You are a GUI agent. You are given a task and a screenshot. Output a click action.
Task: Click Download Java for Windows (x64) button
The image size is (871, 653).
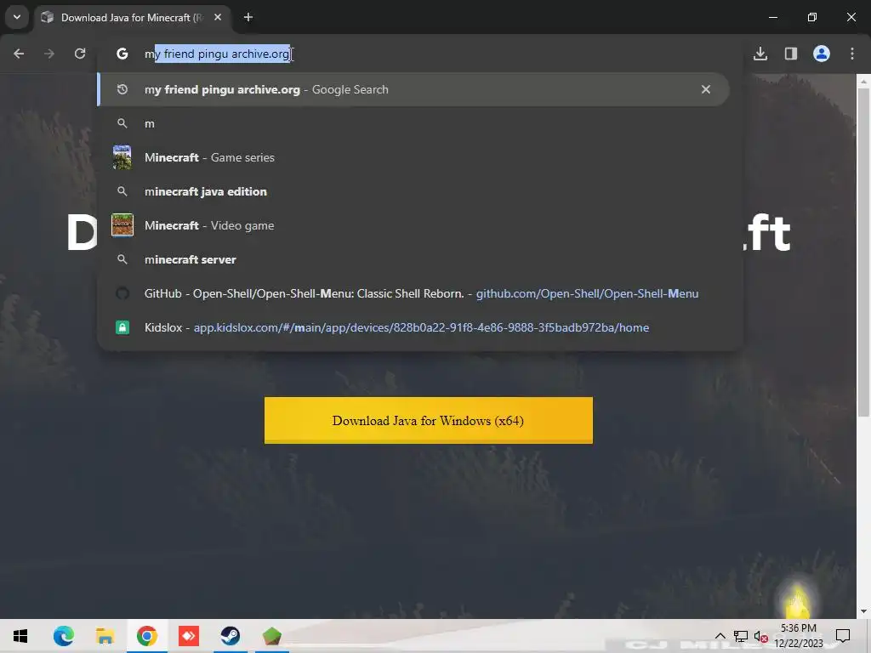point(429,420)
